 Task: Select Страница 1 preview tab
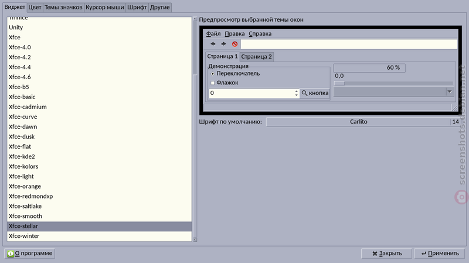click(x=222, y=56)
